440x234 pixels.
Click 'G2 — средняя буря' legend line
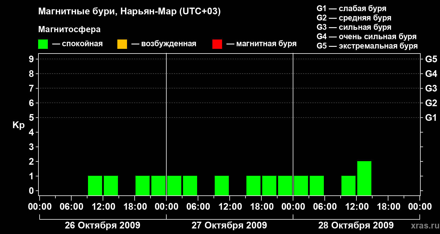(x=354, y=18)
